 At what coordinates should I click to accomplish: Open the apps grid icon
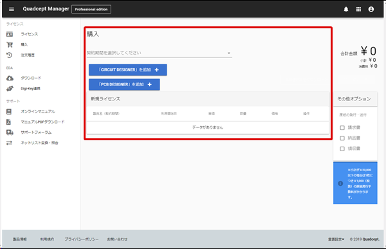[x=358, y=10]
